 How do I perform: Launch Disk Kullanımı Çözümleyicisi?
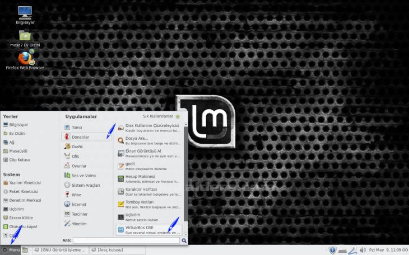148,127
